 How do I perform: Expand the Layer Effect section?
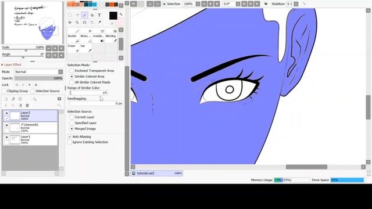pos(12,64)
